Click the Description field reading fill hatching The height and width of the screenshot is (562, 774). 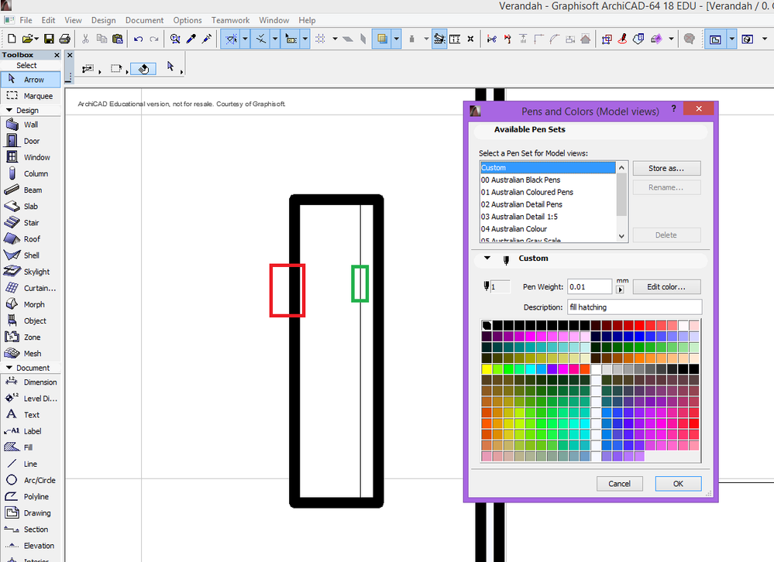coord(635,307)
